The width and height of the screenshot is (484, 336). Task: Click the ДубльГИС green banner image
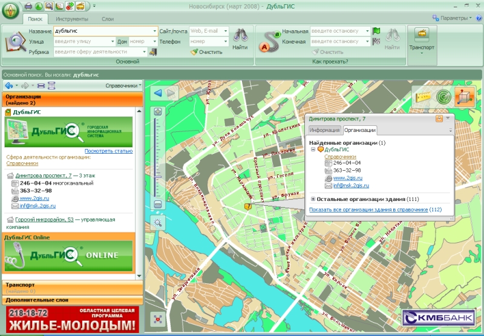click(x=68, y=132)
